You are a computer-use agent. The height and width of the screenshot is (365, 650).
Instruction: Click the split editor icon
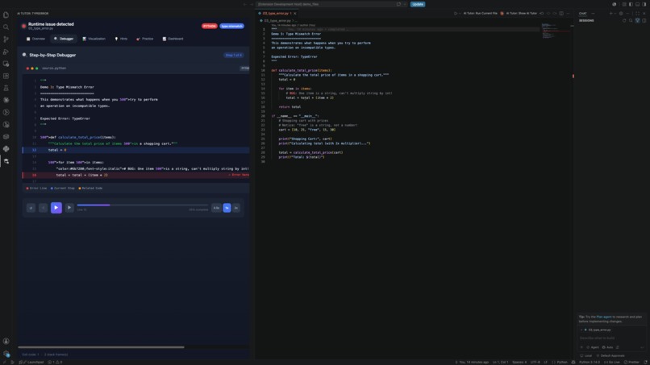coord(561,13)
